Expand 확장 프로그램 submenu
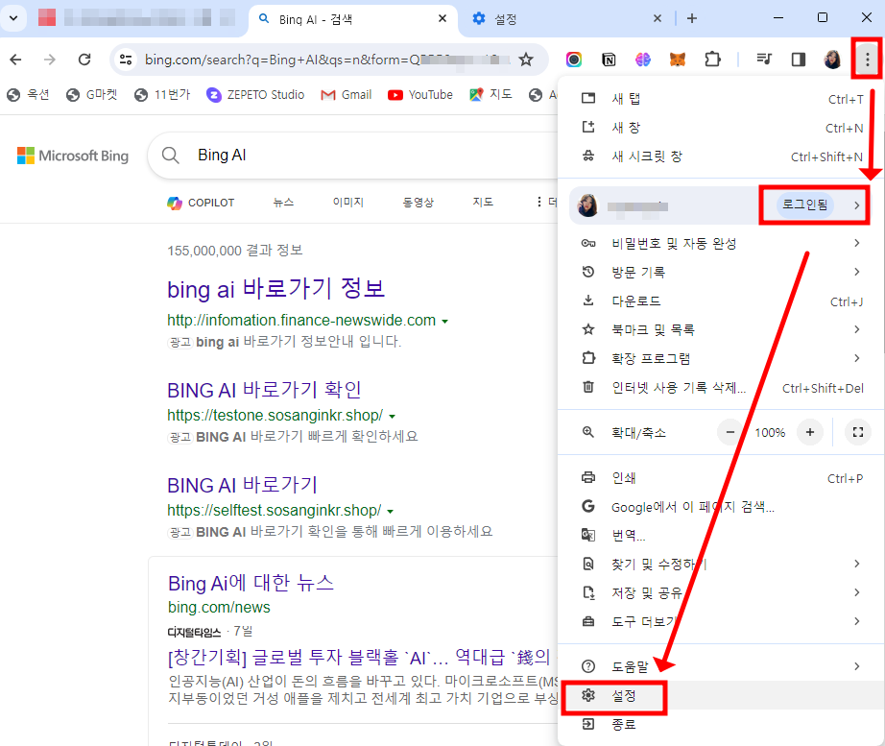The width and height of the screenshot is (885, 746). point(721,358)
